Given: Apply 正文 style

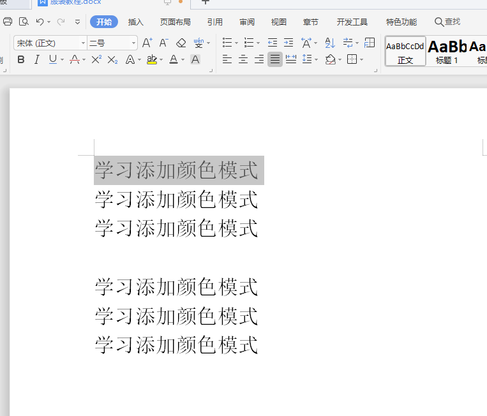Looking at the screenshot, I should [405, 51].
